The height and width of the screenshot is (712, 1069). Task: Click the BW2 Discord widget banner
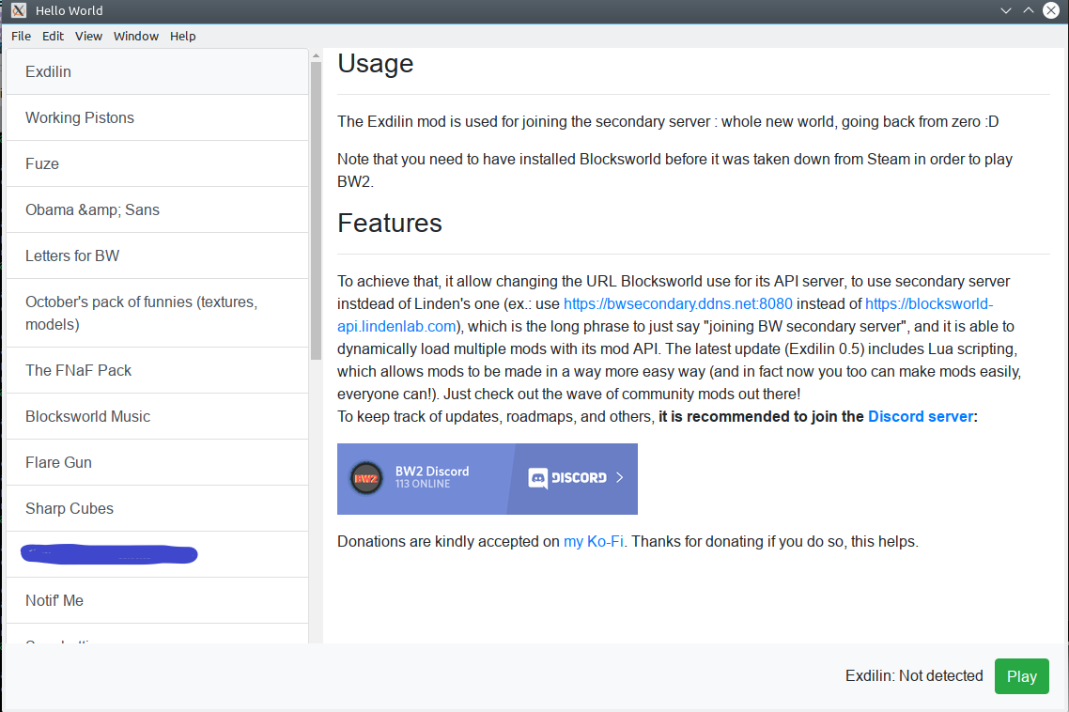click(488, 479)
